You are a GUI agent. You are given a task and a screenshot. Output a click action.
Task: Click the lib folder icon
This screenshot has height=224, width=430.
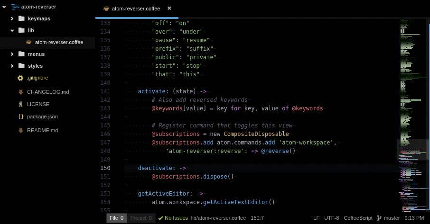(x=21, y=30)
